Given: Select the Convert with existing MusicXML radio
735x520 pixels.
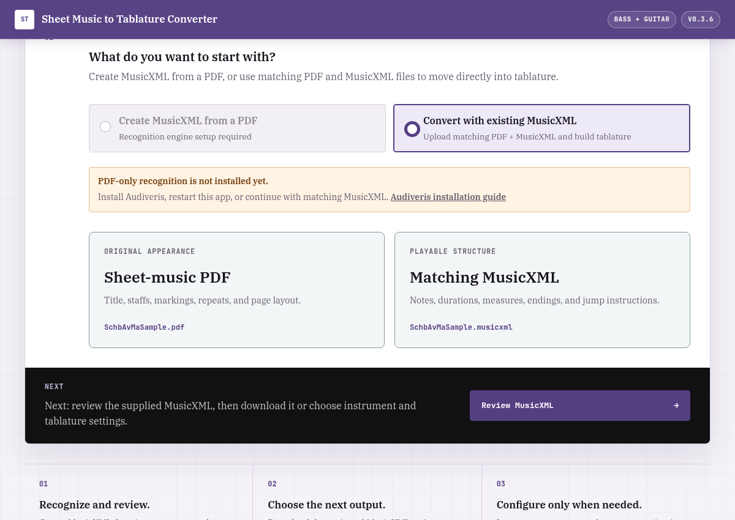Looking at the screenshot, I should tap(412, 128).
